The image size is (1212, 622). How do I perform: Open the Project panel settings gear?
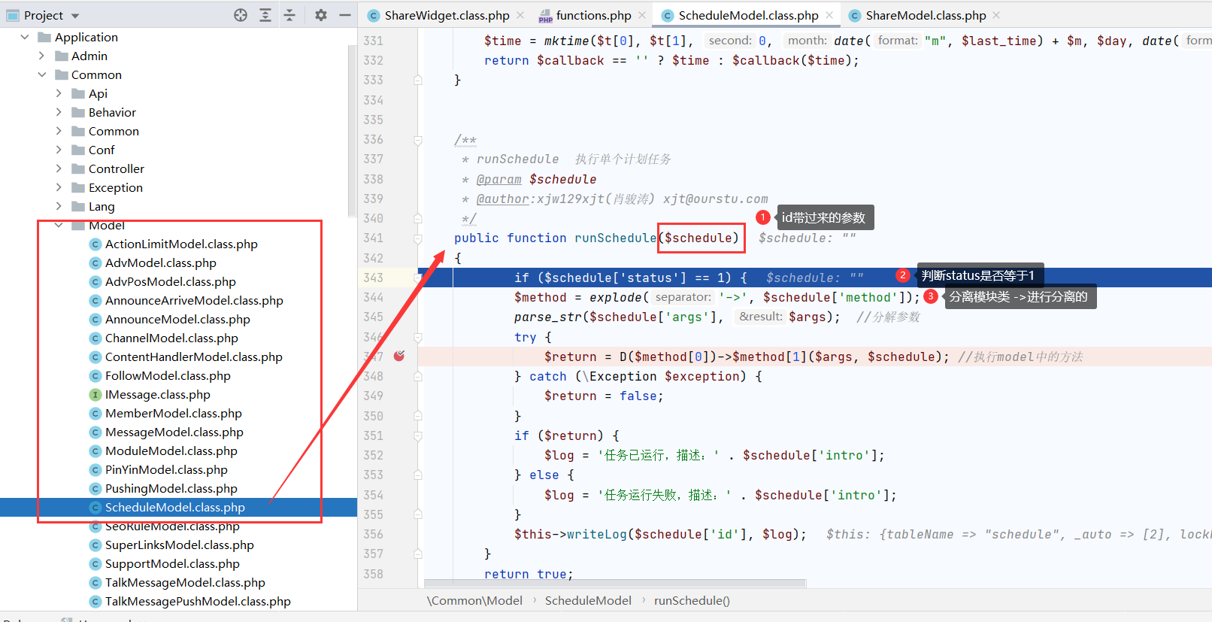321,15
